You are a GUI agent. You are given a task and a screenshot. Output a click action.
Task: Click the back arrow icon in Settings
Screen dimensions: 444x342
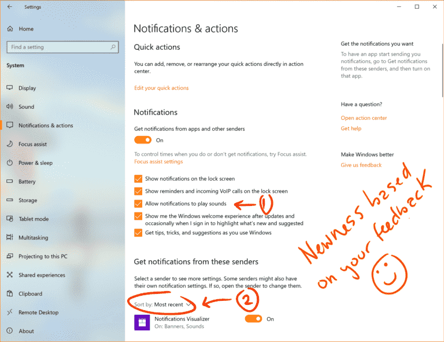(x=10, y=6)
